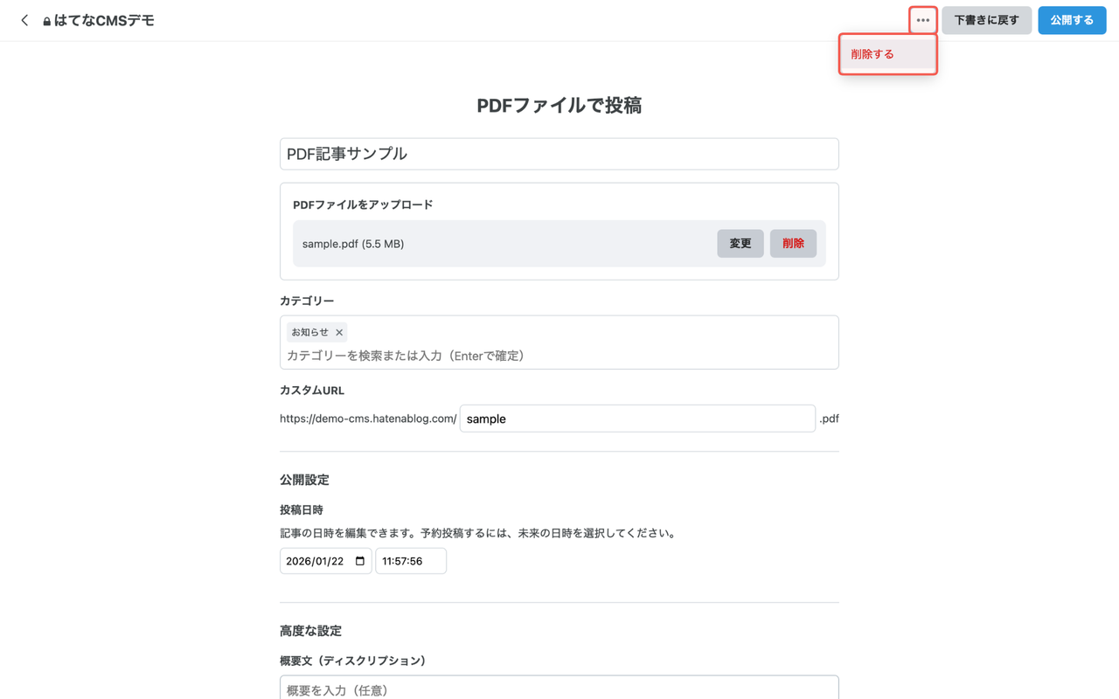The image size is (1119, 699).
Task: Click the https://demo-cms.hatenablog.com/ URL prefix text
Action: (x=367, y=418)
